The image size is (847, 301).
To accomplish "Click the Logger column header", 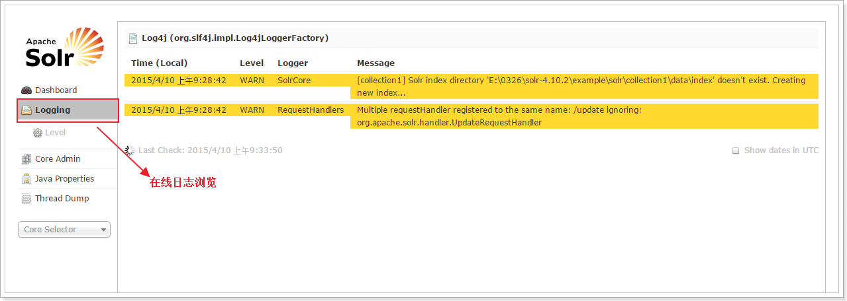I will point(293,63).
